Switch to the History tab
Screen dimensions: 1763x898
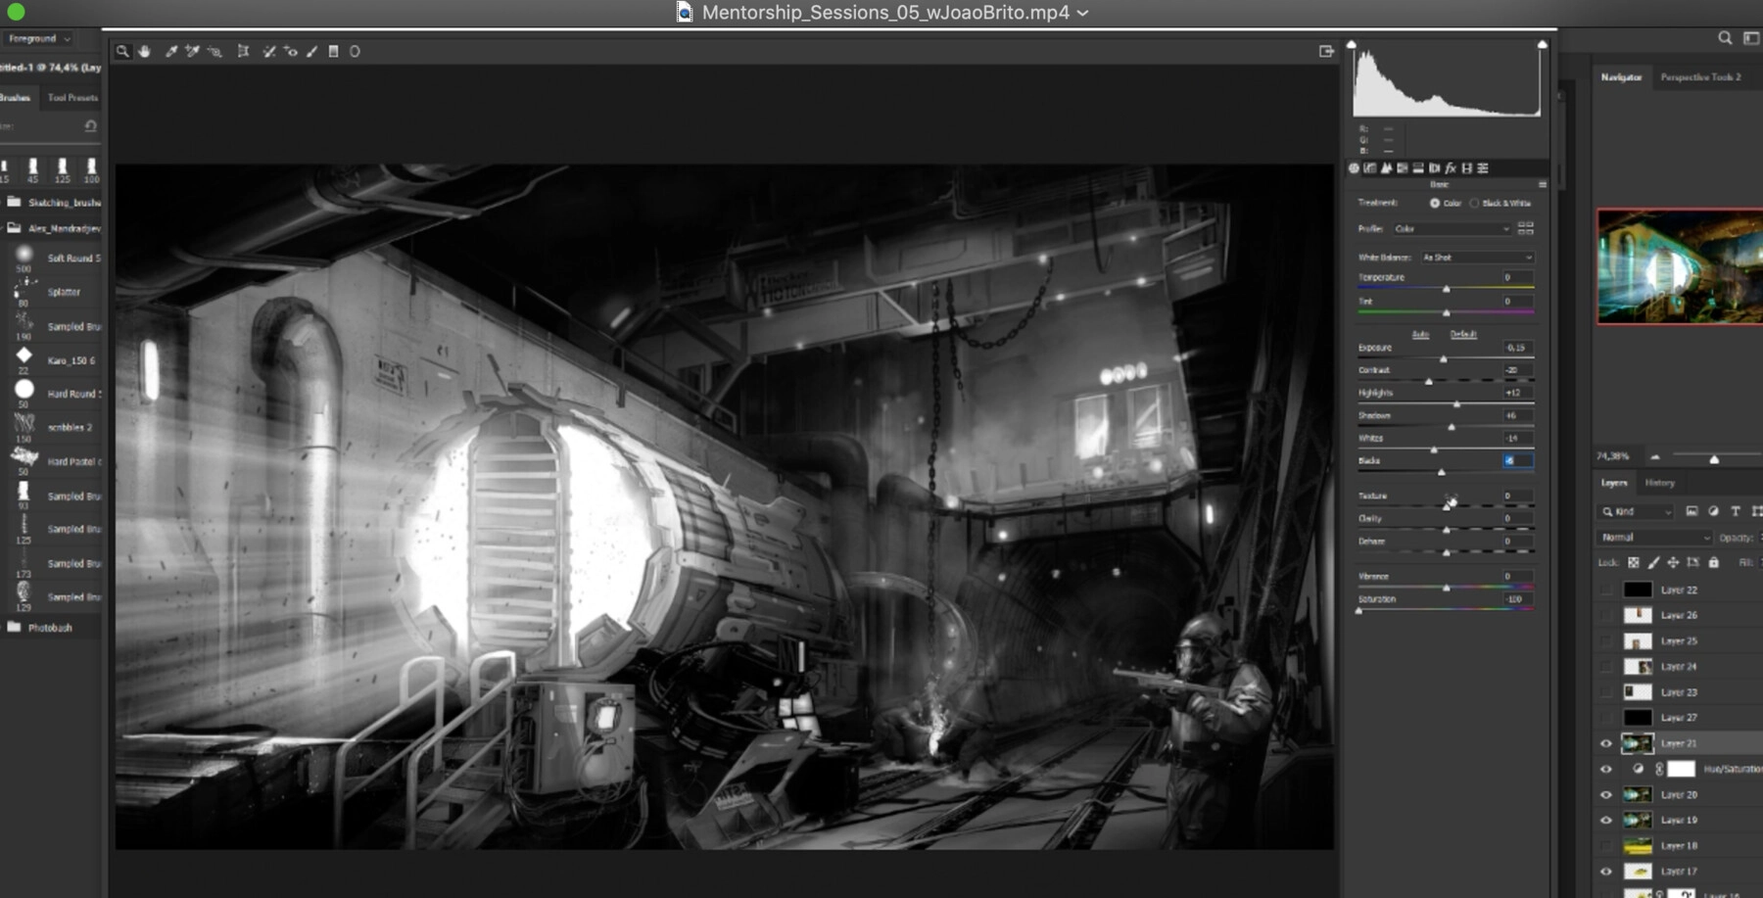pyautogui.click(x=1659, y=483)
